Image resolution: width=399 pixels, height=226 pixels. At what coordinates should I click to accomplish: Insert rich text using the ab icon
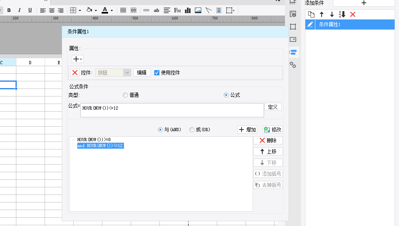pos(157,10)
